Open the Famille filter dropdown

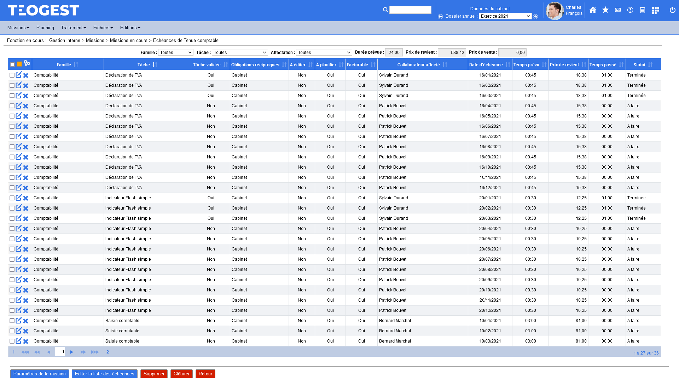(x=175, y=53)
